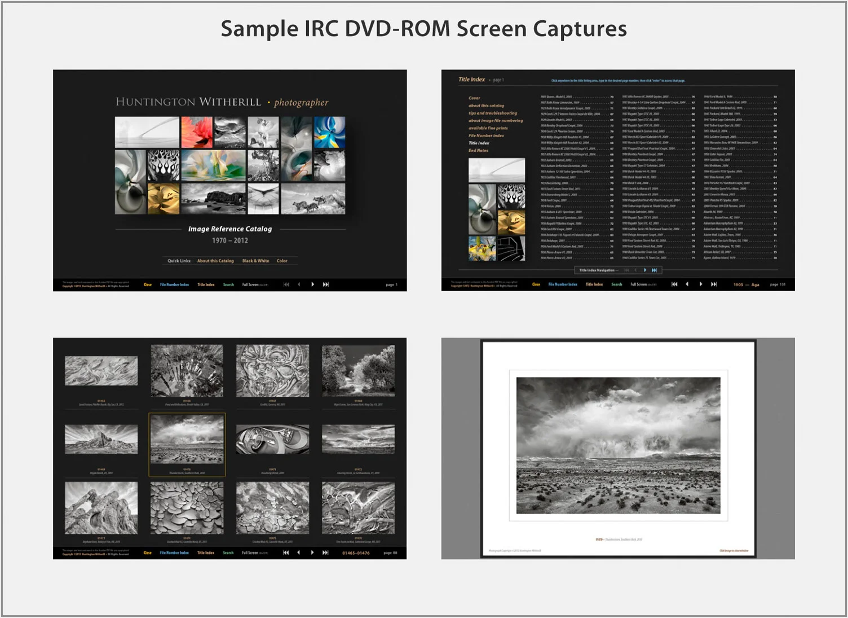Image resolution: width=848 pixels, height=618 pixels.
Task: Open running horses thumbnail on cover collage
Action: (x=313, y=199)
